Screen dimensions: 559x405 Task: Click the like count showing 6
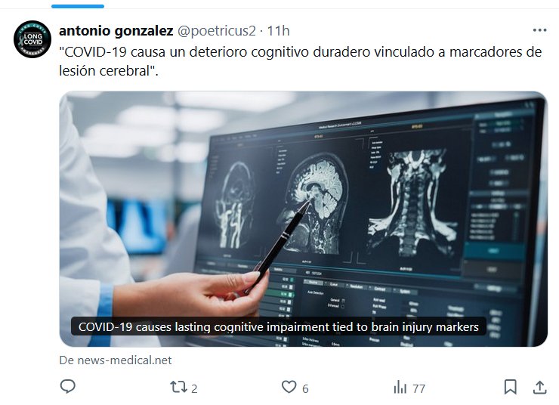coord(305,388)
